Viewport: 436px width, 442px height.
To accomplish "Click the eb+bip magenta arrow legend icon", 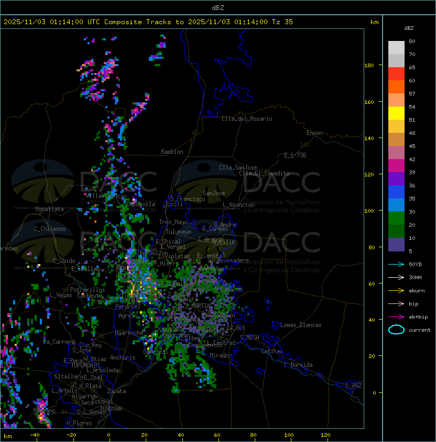I will 396,317.
